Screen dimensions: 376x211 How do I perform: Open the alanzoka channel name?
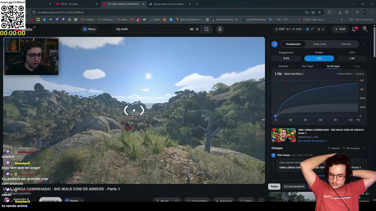tap(20, 199)
